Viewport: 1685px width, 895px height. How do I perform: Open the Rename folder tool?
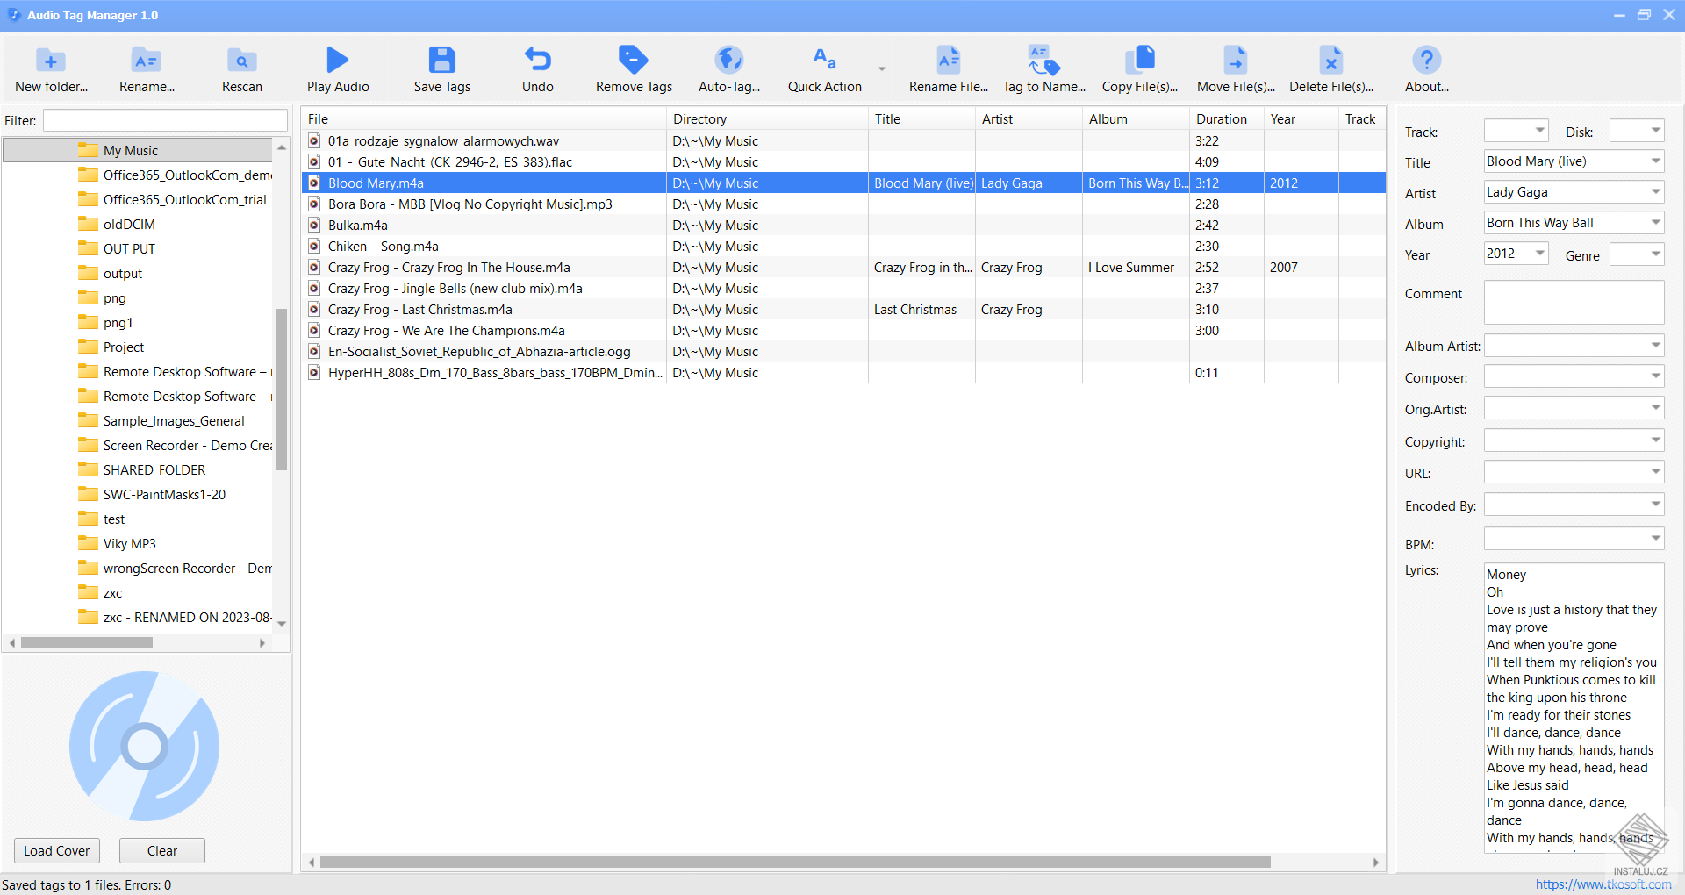click(147, 68)
